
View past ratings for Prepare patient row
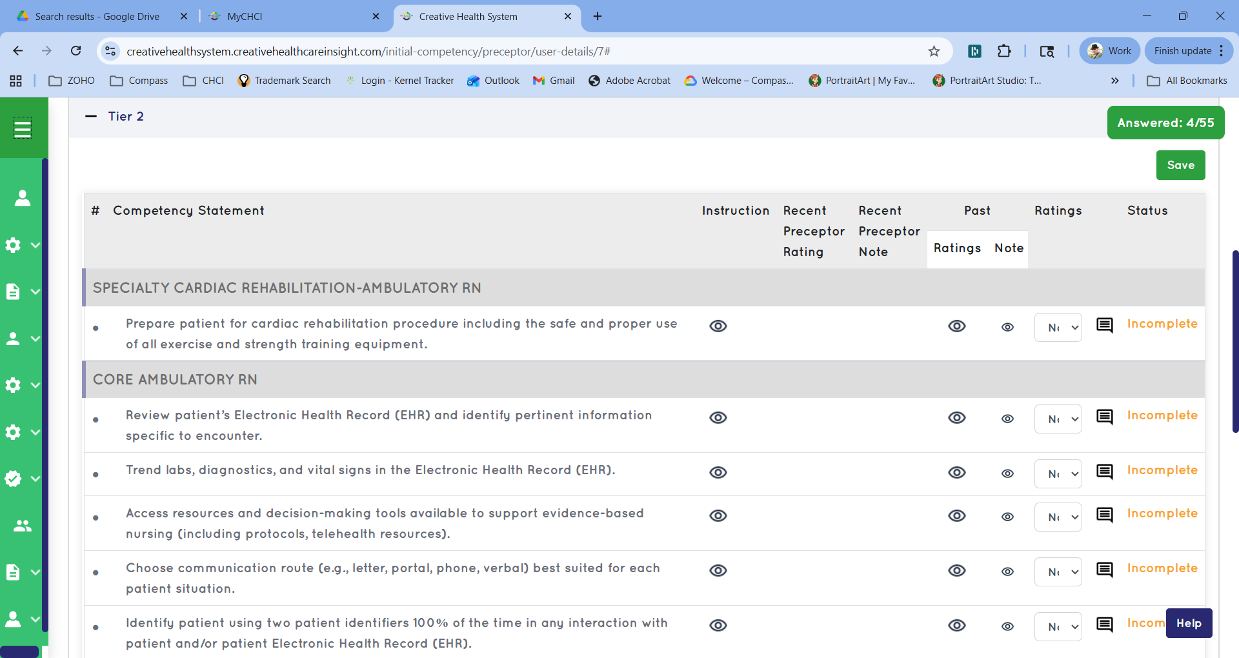tap(957, 326)
